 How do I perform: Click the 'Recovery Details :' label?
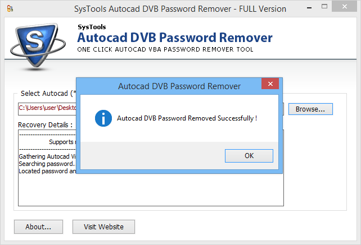(45, 124)
